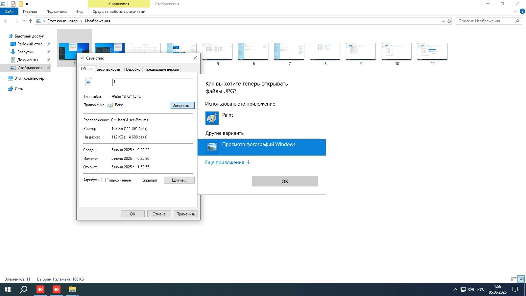Toggle the Скрытый attribute checkbox

click(139, 180)
